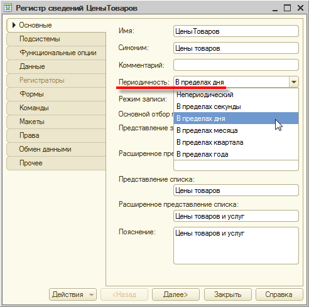Click the Далее> button
Screen dimensions: 309x307
pyautogui.click(x=176, y=294)
